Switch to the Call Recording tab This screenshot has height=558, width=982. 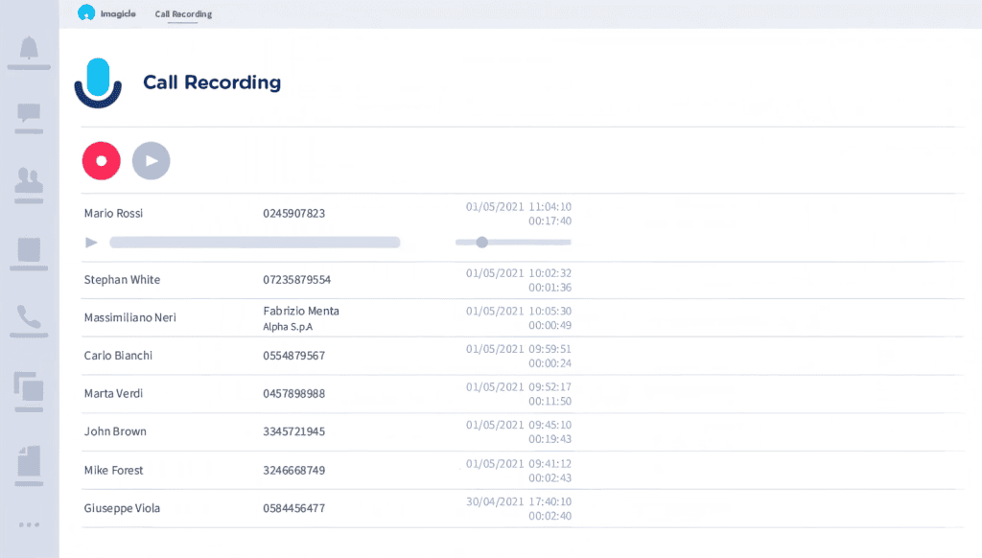[182, 13]
